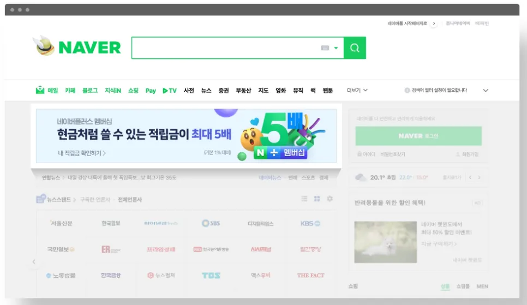Open the 카페 menu item
The image size is (527, 305).
tap(70, 91)
